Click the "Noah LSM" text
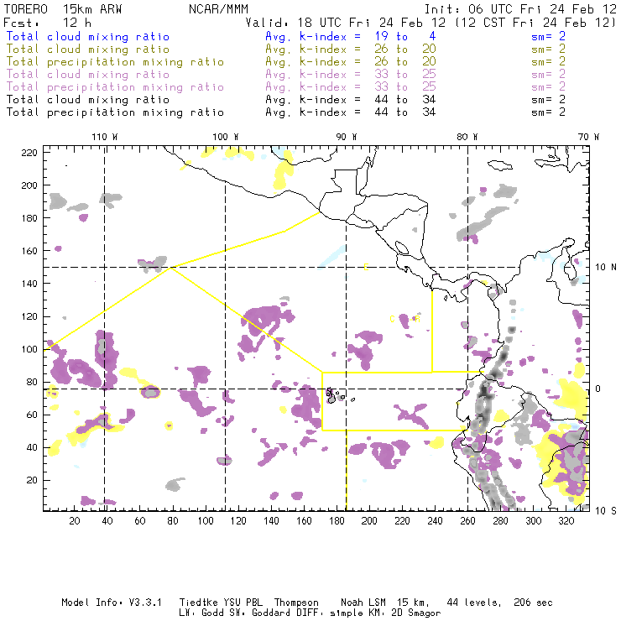The width and height of the screenshot is (621, 621). [x=363, y=603]
